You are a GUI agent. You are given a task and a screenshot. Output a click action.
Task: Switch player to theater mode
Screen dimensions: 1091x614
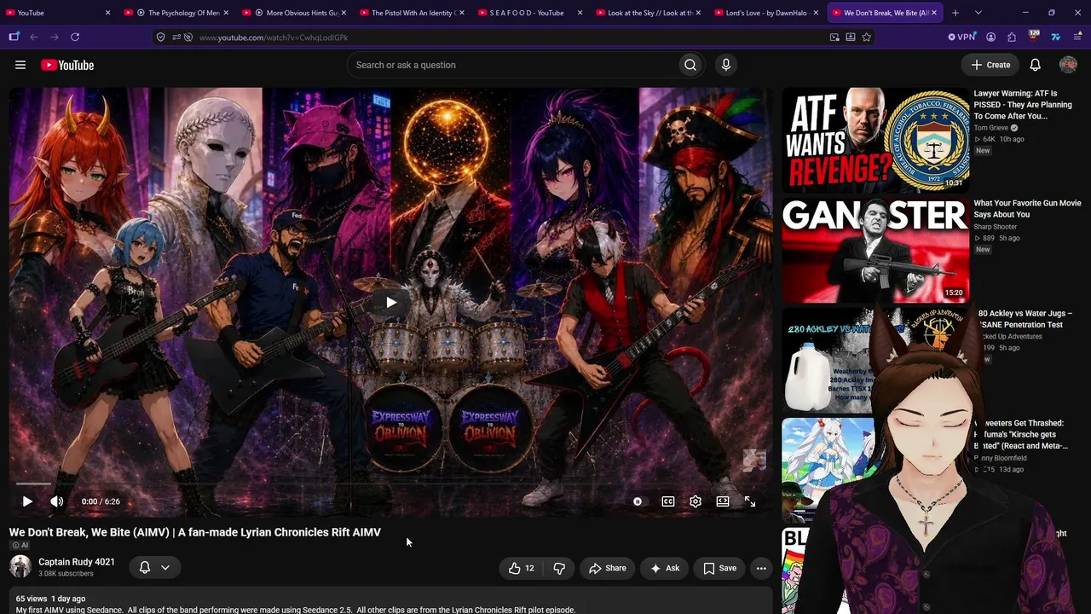(x=723, y=501)
